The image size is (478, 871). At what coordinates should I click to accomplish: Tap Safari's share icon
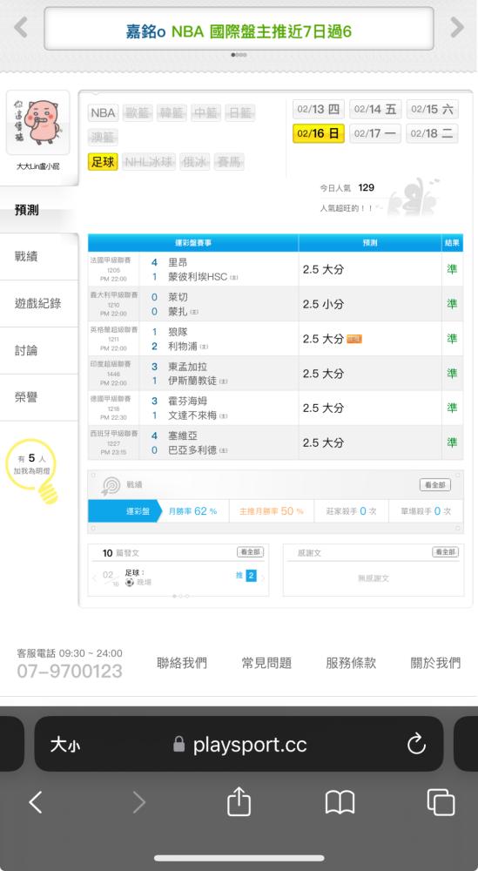pyautogui.click(x=239, y=802)
